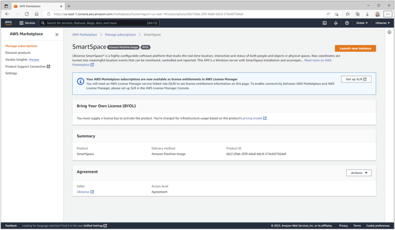
Task: Click the Preview label beside Vendor Insights
Action: click(x=34, y=60)
